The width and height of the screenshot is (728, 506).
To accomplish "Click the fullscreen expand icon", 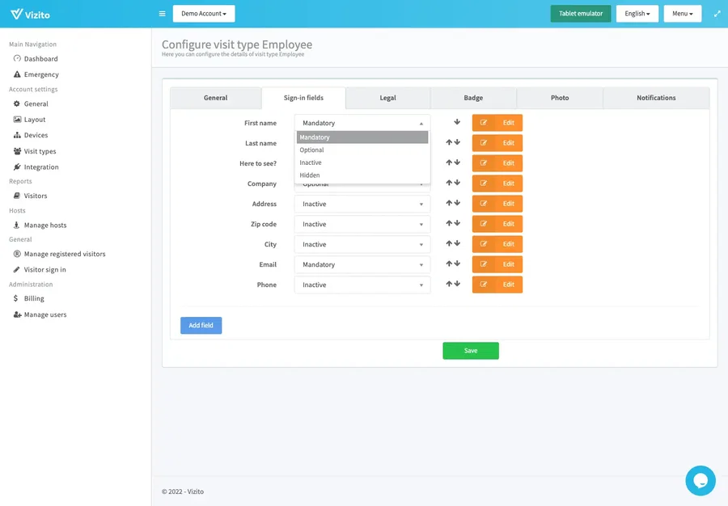I will pyautogui.click(x=717, y=14).
